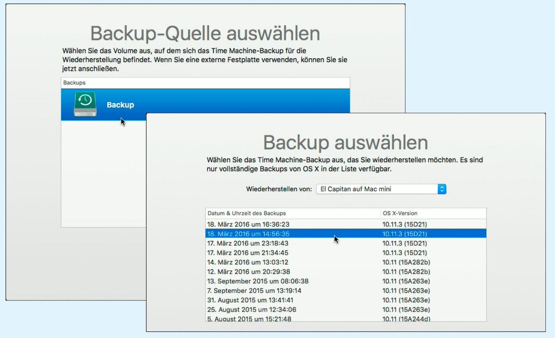Select backup 5. August 2015 um 15:21:48
Image resolution: width=555 pixels, height=338 pixels.
pos(346,318)
